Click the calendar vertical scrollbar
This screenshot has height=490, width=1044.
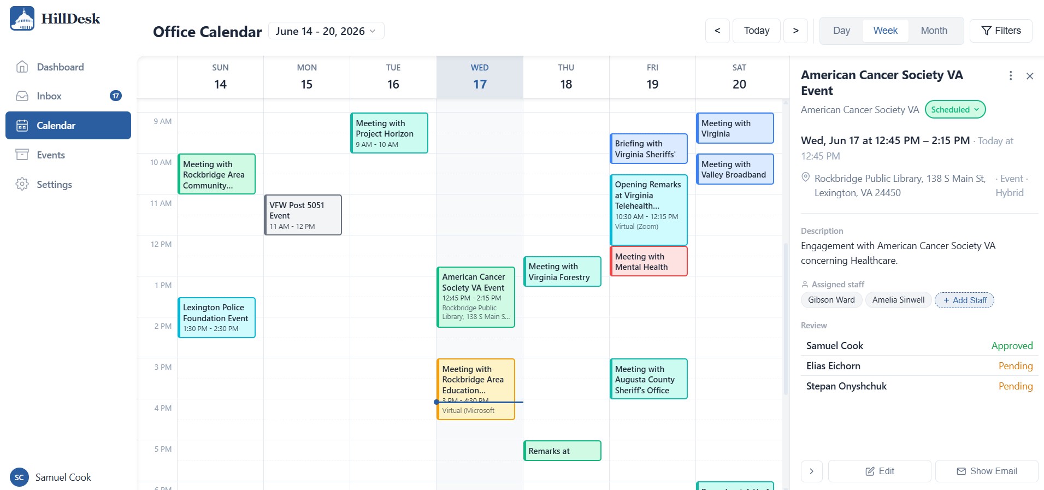[x=786, y=318]
